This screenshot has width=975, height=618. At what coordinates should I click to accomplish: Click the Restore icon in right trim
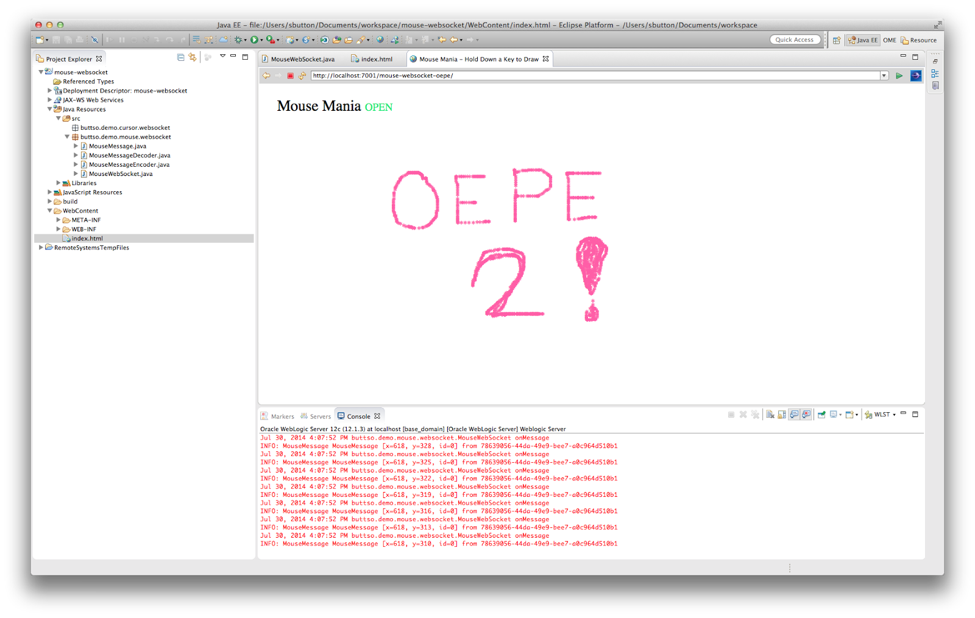pos(935,61)
